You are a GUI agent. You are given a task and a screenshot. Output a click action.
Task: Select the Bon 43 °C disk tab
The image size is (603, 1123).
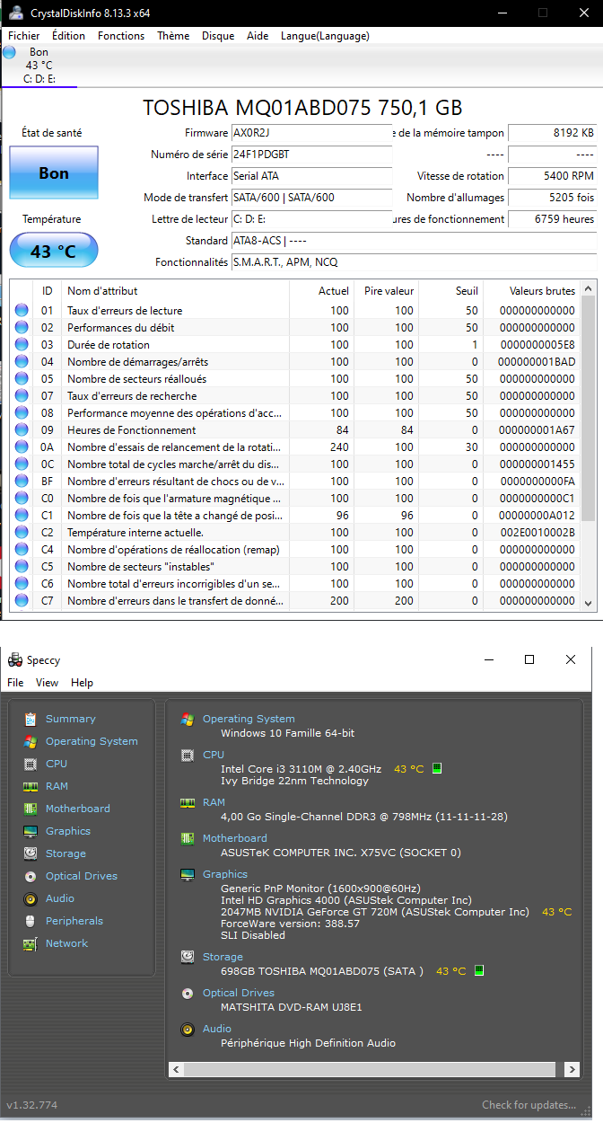(x=39, y=66)
